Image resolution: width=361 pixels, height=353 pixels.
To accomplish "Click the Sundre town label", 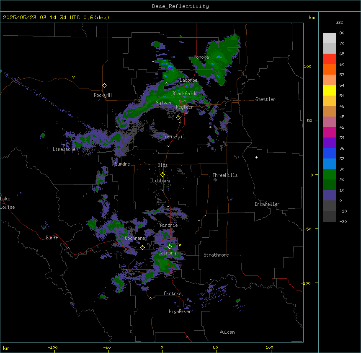I will click(x=122, y=164).
